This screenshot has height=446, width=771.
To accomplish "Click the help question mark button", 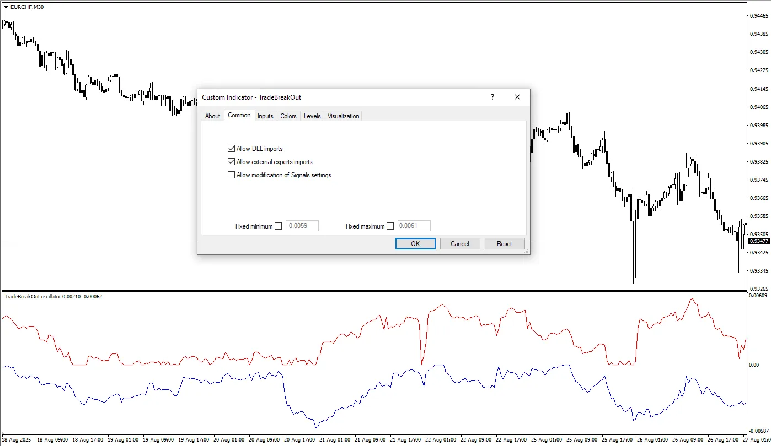I will point(492,97).
